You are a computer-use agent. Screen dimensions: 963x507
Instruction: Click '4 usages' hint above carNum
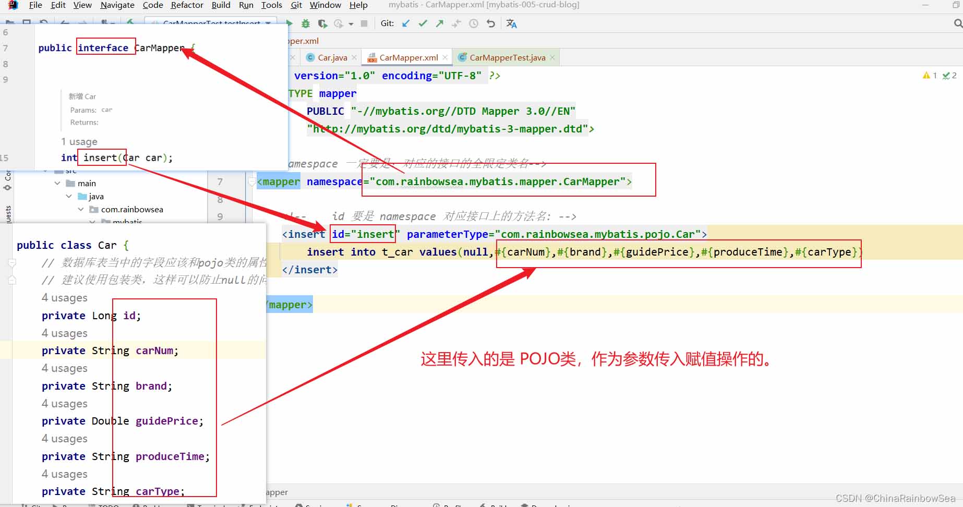(65, 333)
